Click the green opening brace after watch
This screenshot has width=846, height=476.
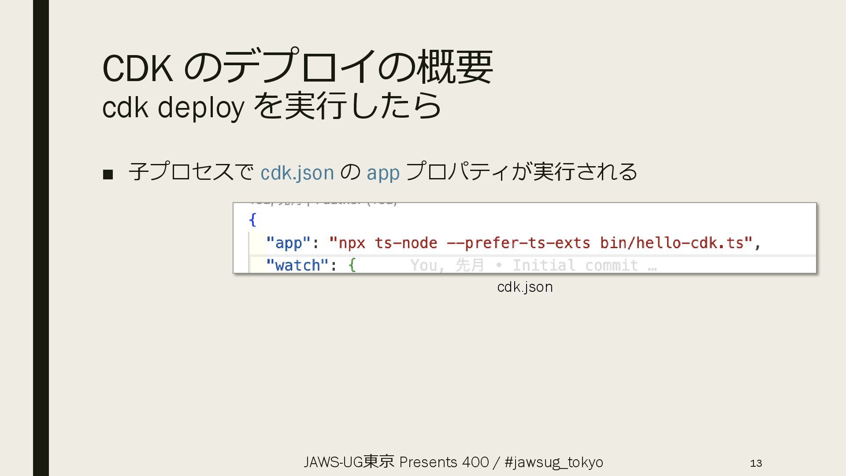pos(352,265)
